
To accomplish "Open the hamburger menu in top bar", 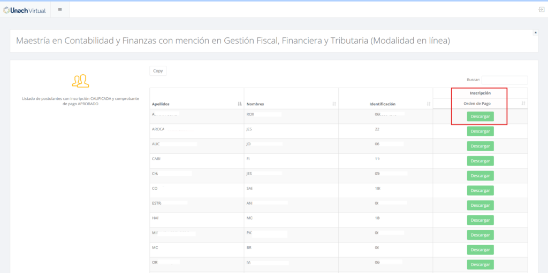I will (59, 10).
